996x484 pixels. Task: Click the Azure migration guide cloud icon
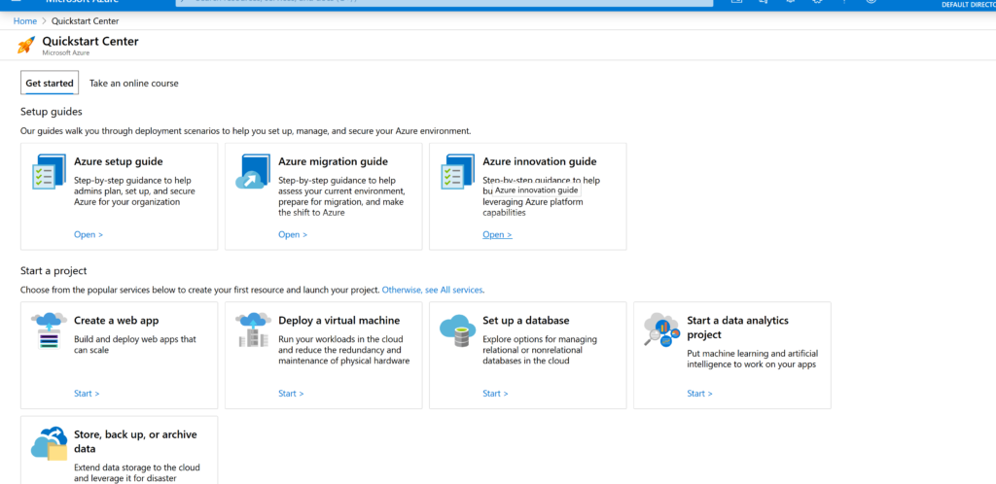point(253,172)
